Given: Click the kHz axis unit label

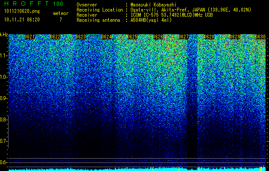Looking at the screenshot, I should pyautogui.click(x=4, y=35).
